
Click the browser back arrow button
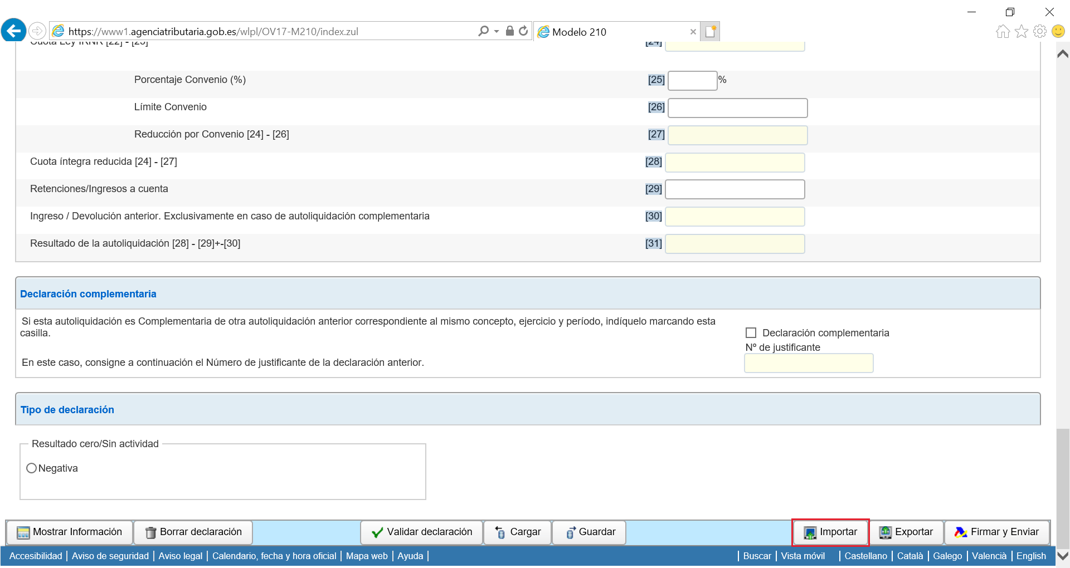(x=14, y=31)
